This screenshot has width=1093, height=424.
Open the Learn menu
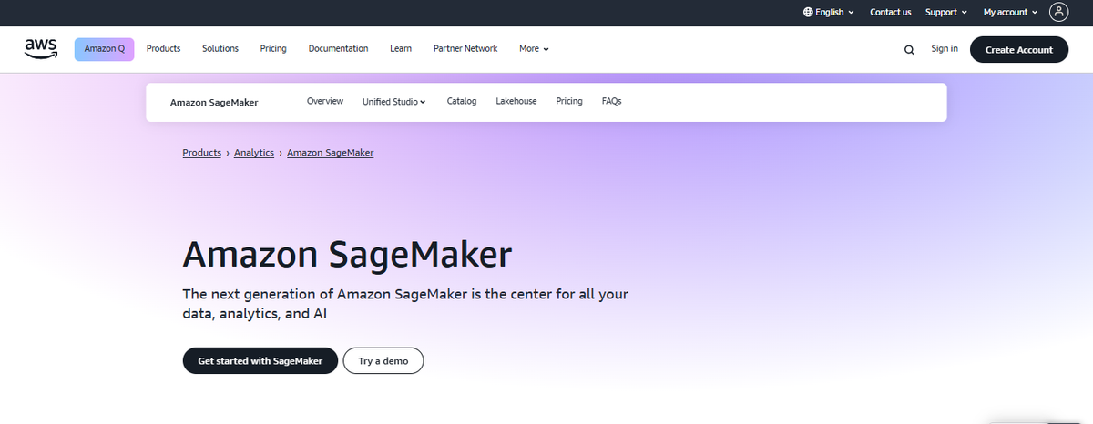(x=401, y=49)
